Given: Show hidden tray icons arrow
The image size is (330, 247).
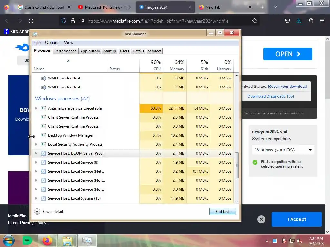Looking at the screenshot, I should pyautogui.click(x=267, y=241).
